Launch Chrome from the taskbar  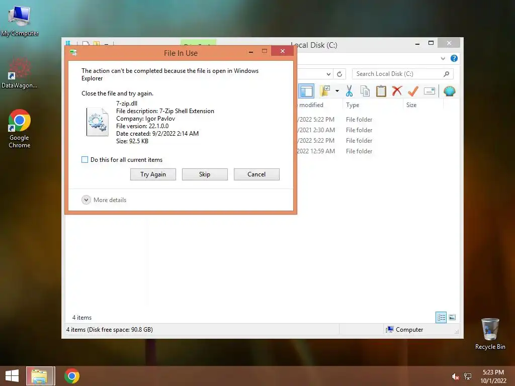pyautogui.click(x=71, y=376)
